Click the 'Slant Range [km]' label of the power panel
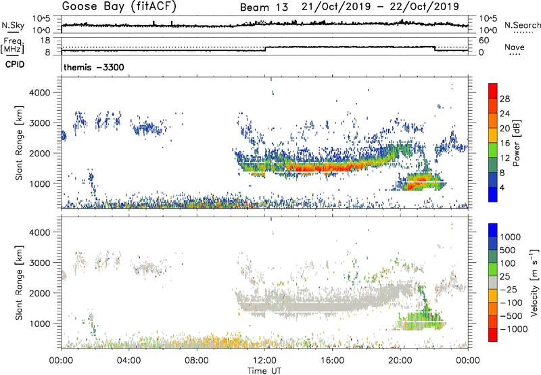The image size is (541, 375). (19, 143)
